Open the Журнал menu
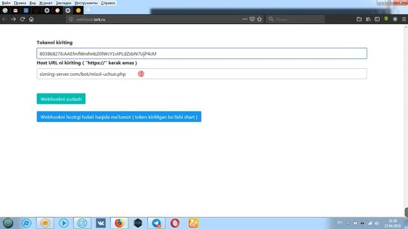This screenshot has height=229, width=408. 45,3
